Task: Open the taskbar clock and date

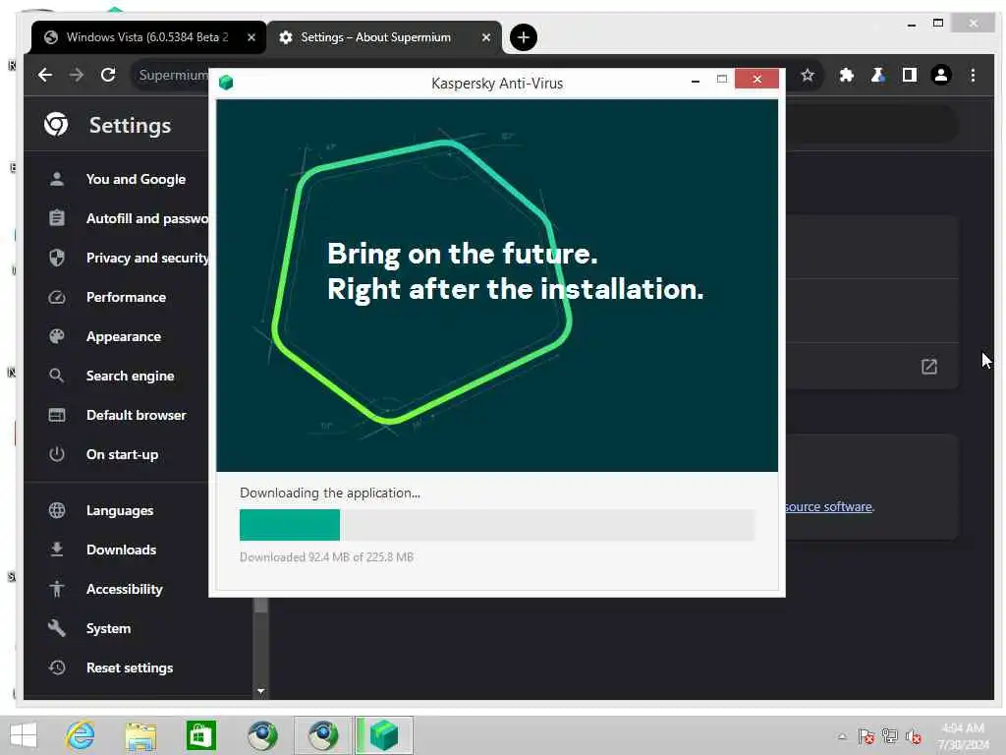Action: coord(963,736)
